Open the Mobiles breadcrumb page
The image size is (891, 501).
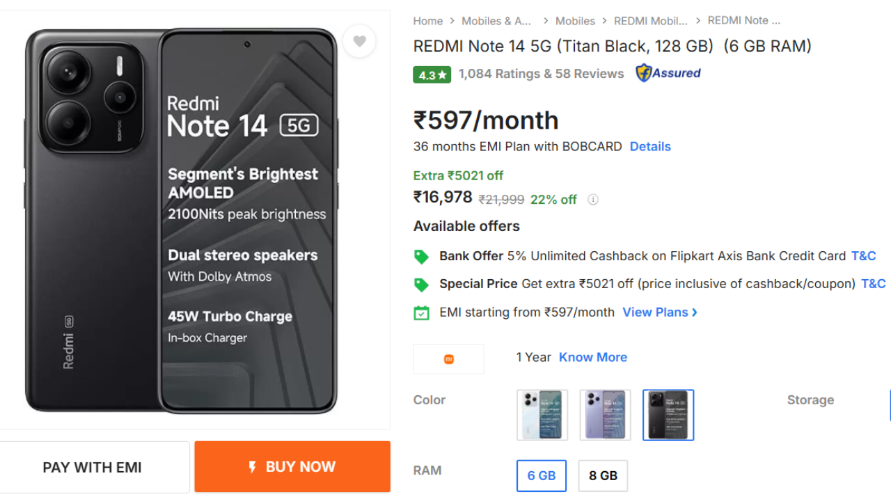[x=576, y=21]
